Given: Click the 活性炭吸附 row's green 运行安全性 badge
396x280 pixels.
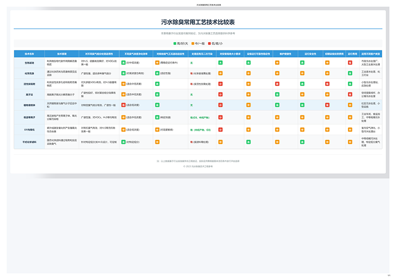Looking at the screenshot, I should click(x=302, y=84).
